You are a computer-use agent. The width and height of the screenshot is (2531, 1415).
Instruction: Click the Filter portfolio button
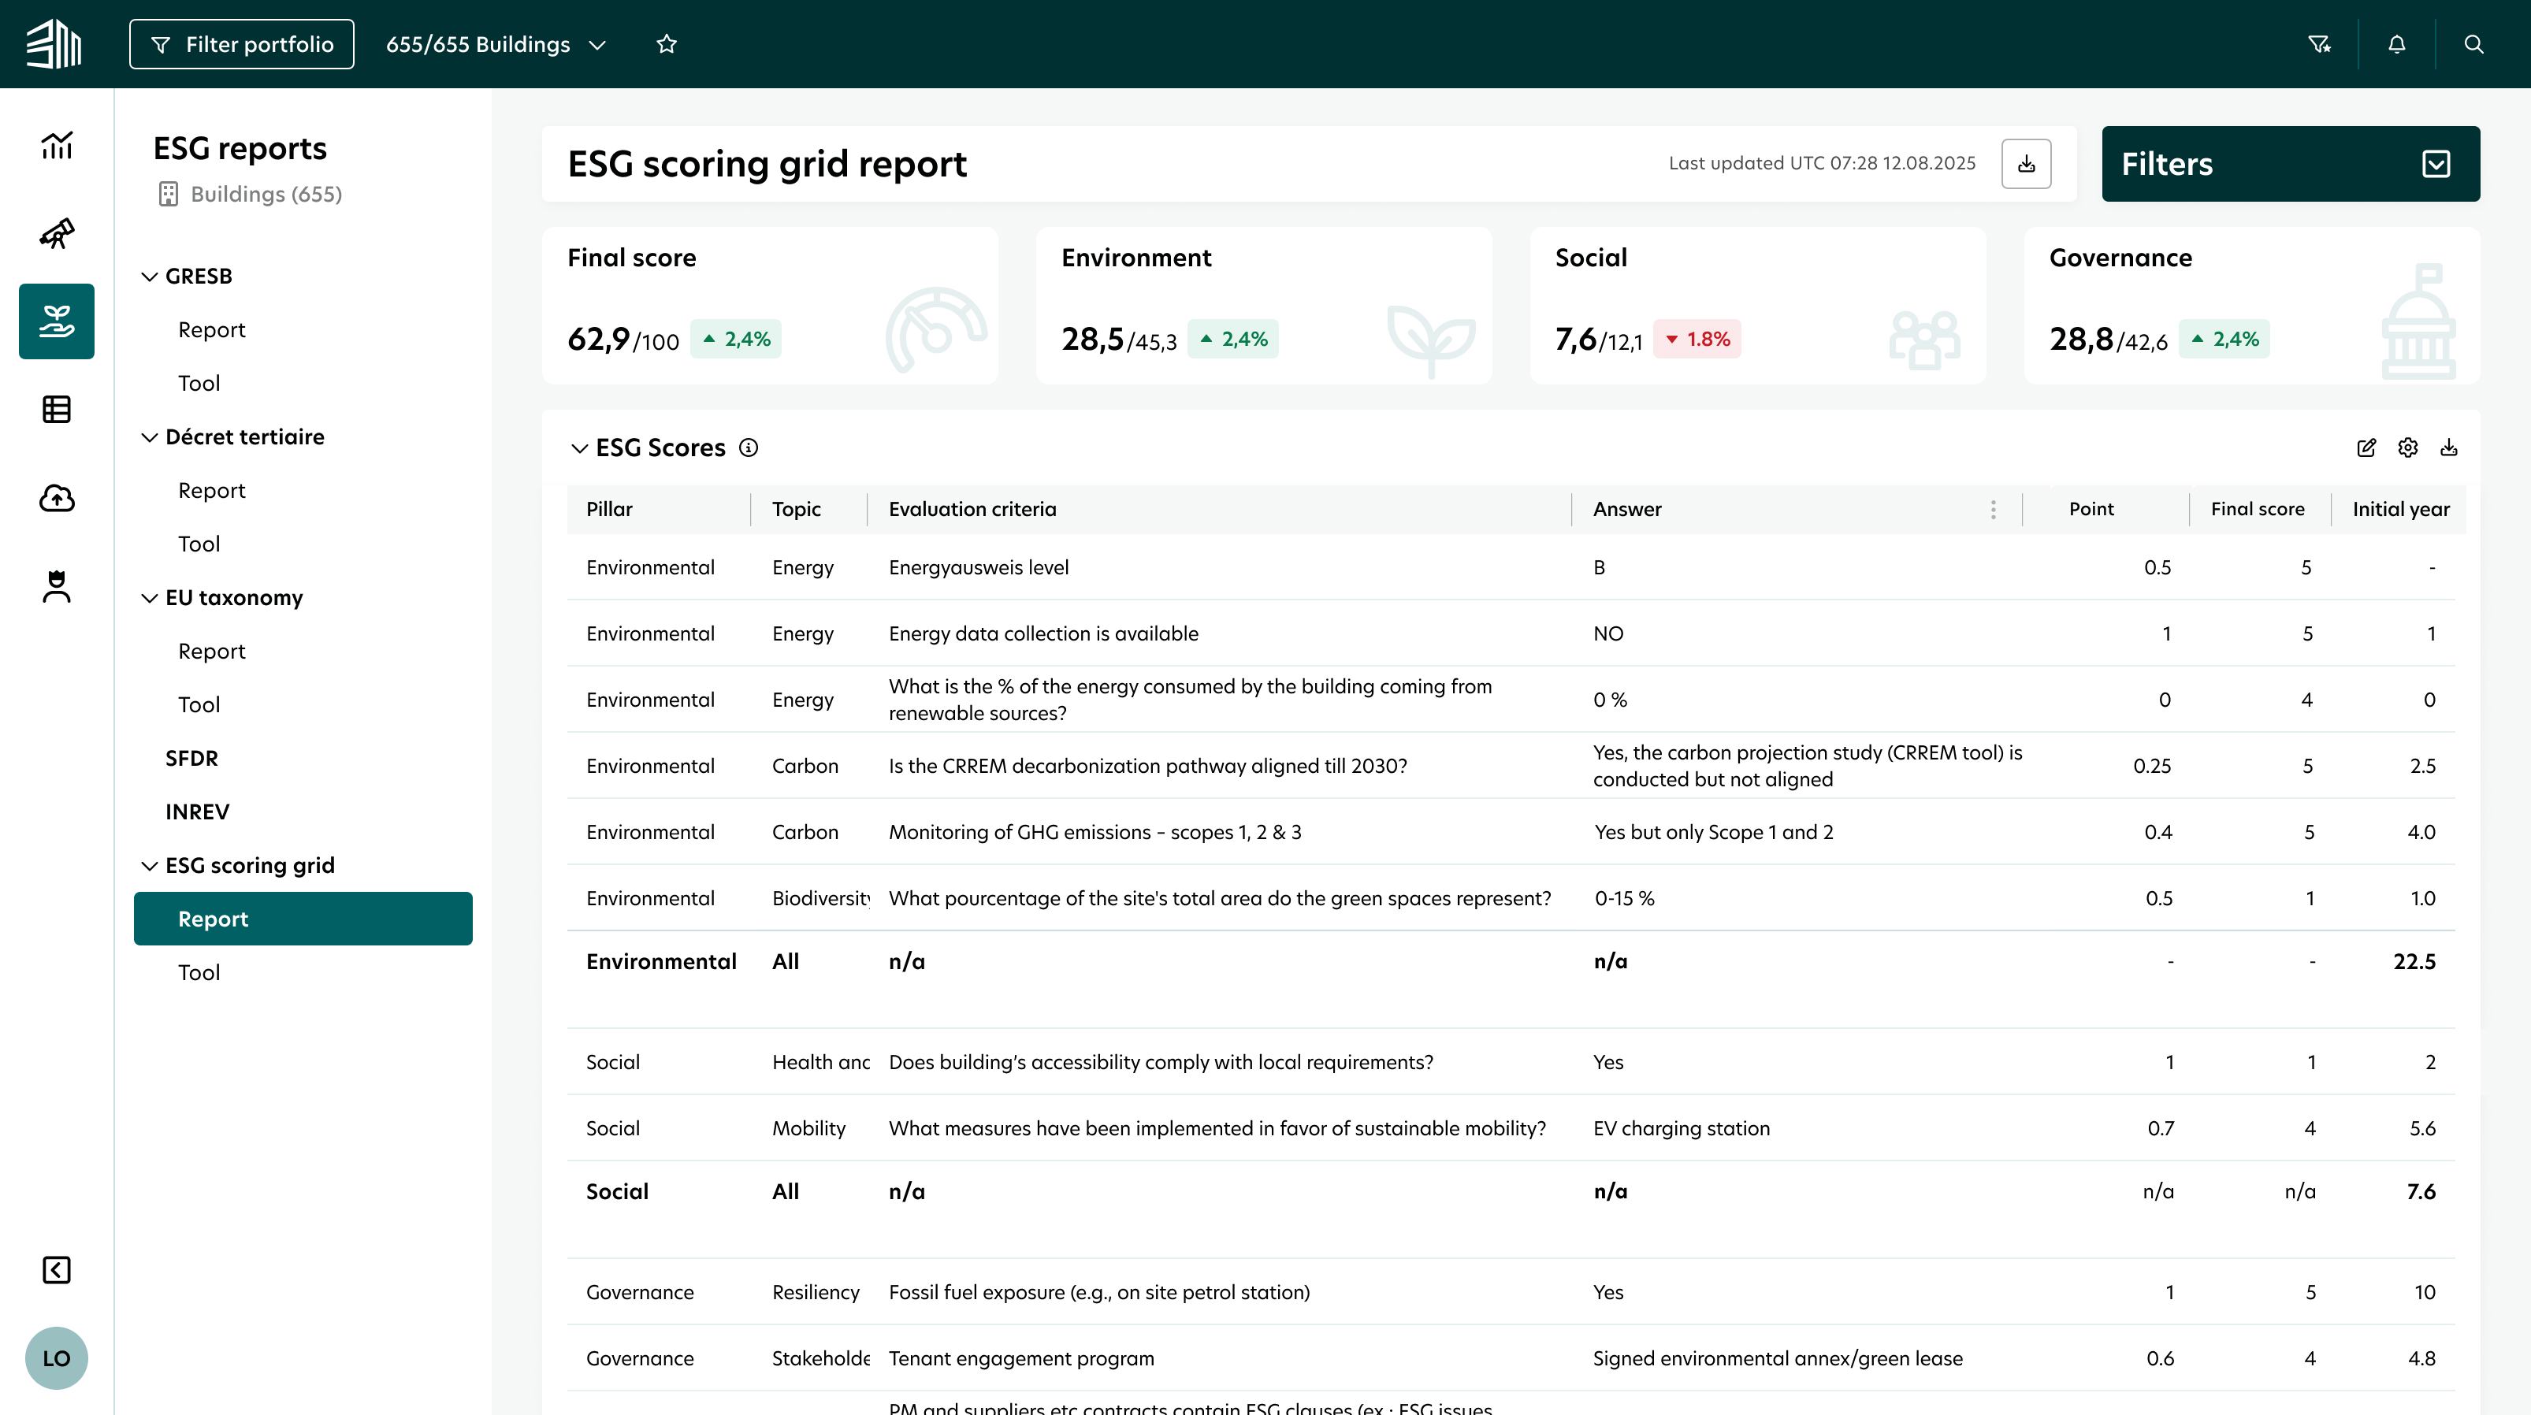242,44
